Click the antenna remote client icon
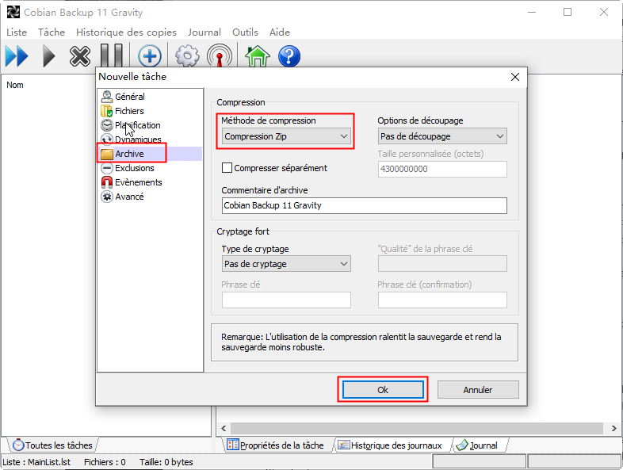The height and width of the screenshot is (470, 623). tap(220, 55)
